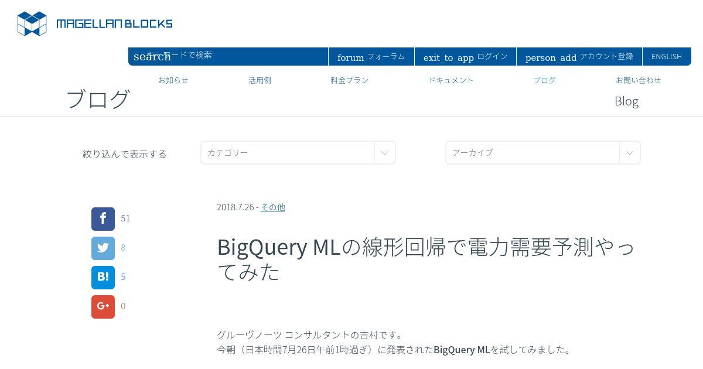Click the カテゴリー dropdown chevron arrow

click(x=385, y=153)
